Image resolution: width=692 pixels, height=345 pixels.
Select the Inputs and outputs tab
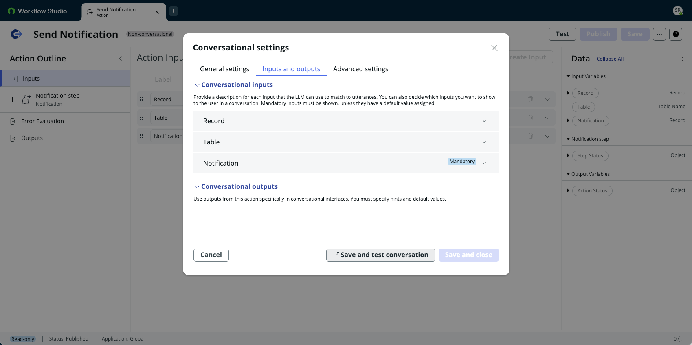(291, 69)
